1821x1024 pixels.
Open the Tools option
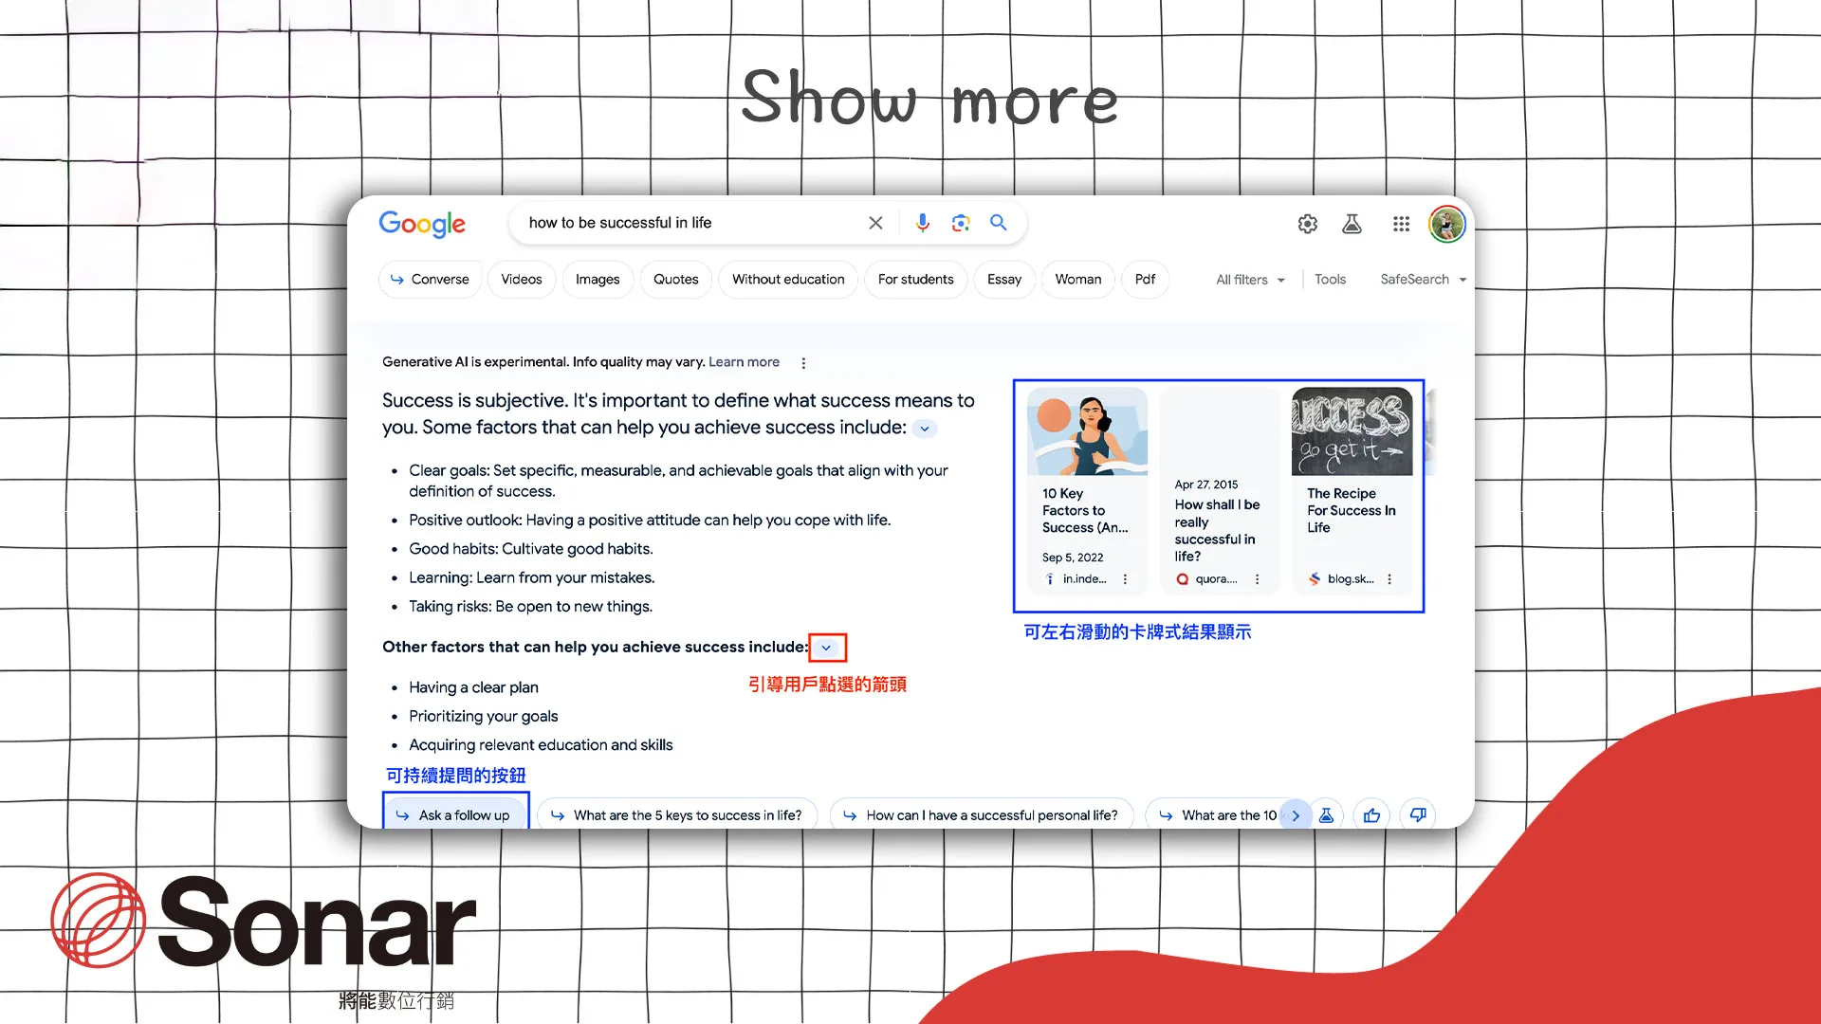[x=1330, y=280]
